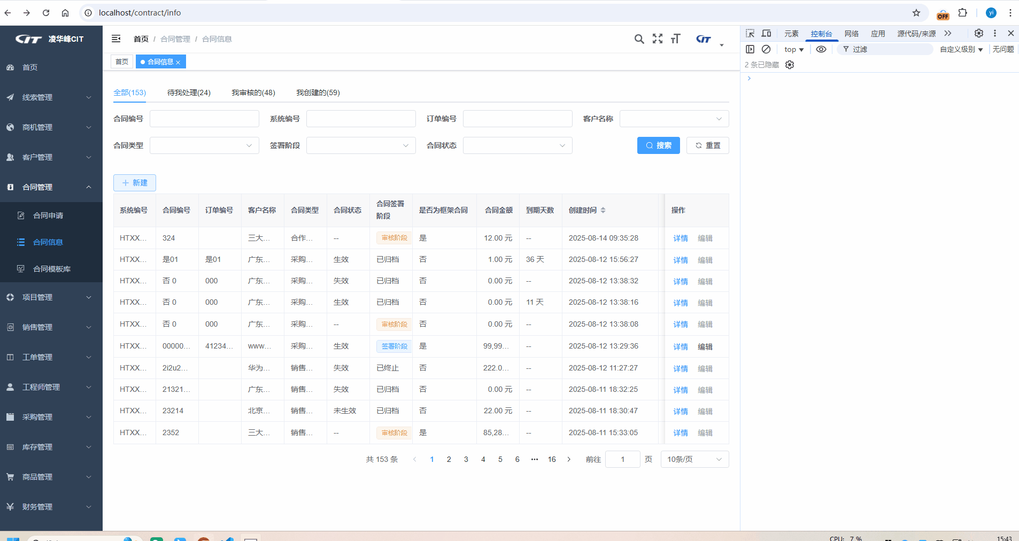Image resolution: width=1019 pixels, height=541 pixels.
Task: Go to page 2 in pagination
Action: 449,459
